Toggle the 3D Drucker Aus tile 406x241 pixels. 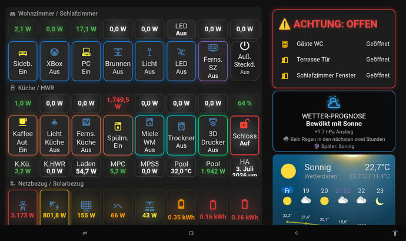point(213,136)
